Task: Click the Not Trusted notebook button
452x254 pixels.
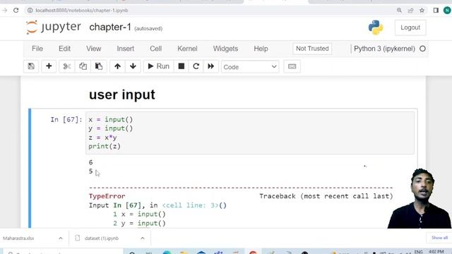Action: coord(312,49)
